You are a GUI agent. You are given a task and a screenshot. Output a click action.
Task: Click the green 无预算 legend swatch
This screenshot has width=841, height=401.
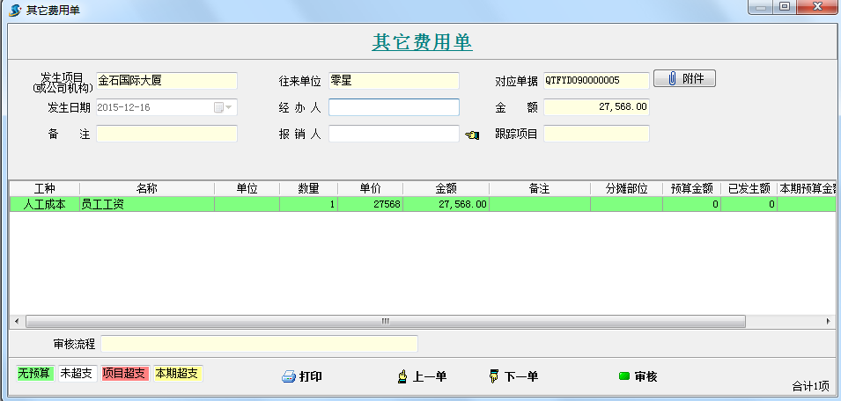[x=36, y=373]
